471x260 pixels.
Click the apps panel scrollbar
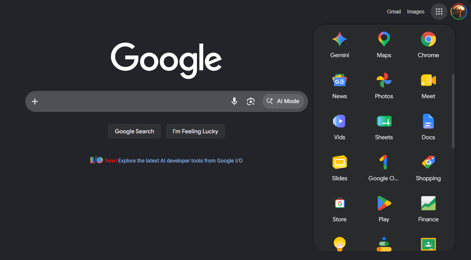coord(453,111)
